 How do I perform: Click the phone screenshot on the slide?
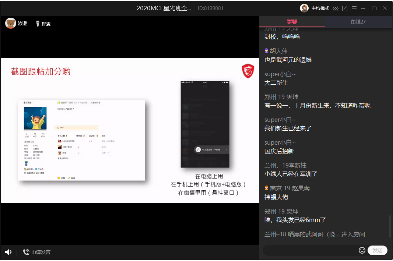(x=205, y=124)
